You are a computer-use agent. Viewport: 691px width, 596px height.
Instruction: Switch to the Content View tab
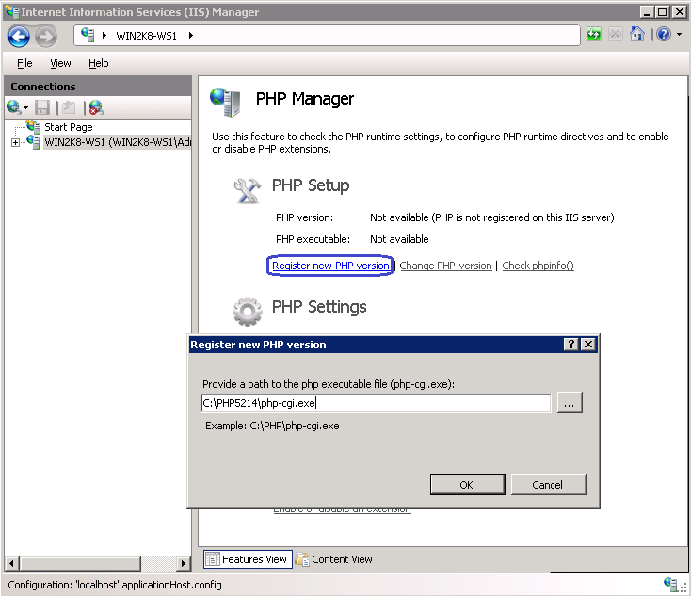[x=334, y=559]
